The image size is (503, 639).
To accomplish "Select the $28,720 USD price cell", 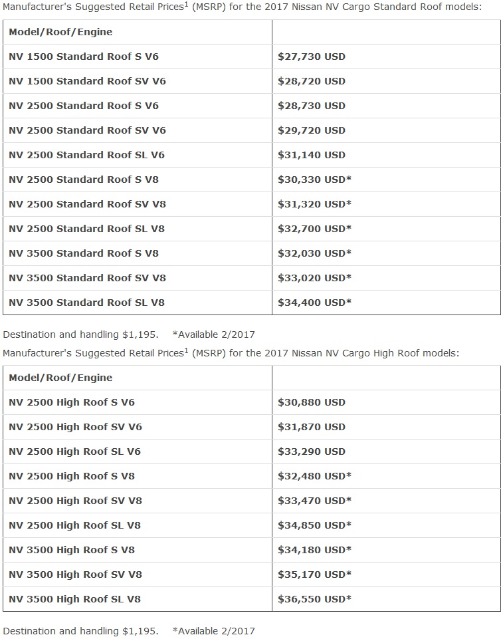I will 312,81.
